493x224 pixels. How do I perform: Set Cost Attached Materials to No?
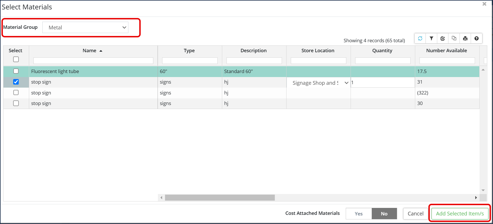pos(384,213)
